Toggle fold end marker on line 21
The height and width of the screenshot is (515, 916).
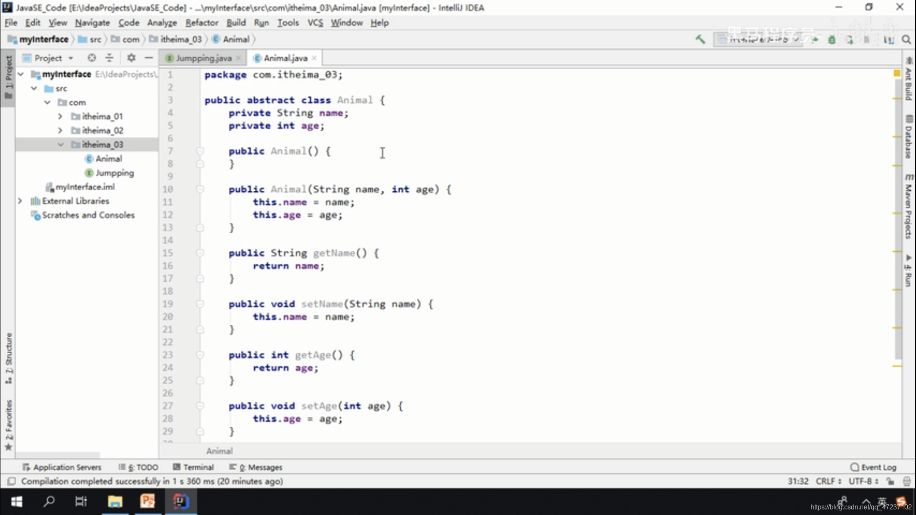[x=200, y=330]
